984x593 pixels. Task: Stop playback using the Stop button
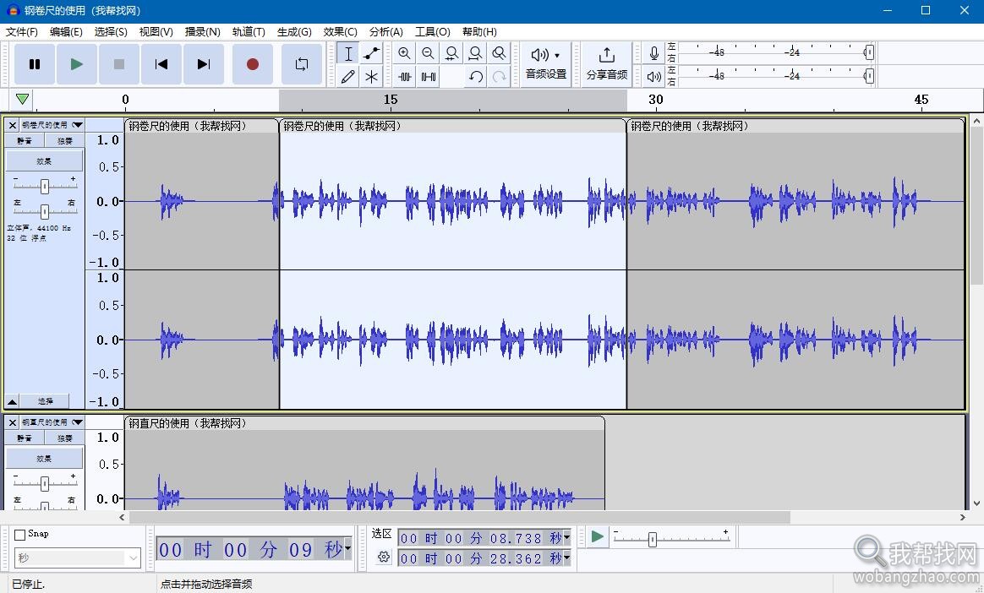tap(118, 64)
